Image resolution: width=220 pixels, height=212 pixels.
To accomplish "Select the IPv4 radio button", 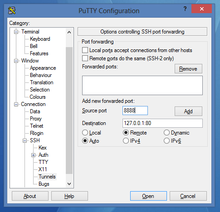I will tap(126, 141).
